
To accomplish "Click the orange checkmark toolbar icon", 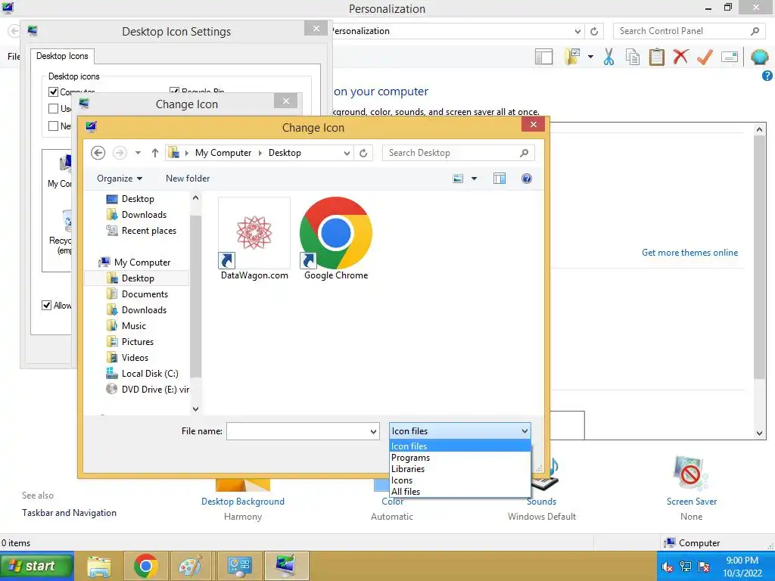I will pyautogui.click(x=705, y=57).
